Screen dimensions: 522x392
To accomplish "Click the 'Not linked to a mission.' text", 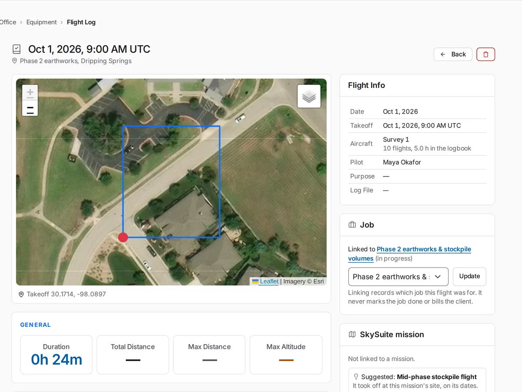I will pos(381,359).
